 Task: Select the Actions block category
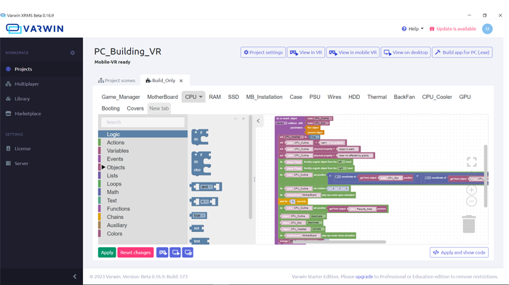(x=143, y=142)
